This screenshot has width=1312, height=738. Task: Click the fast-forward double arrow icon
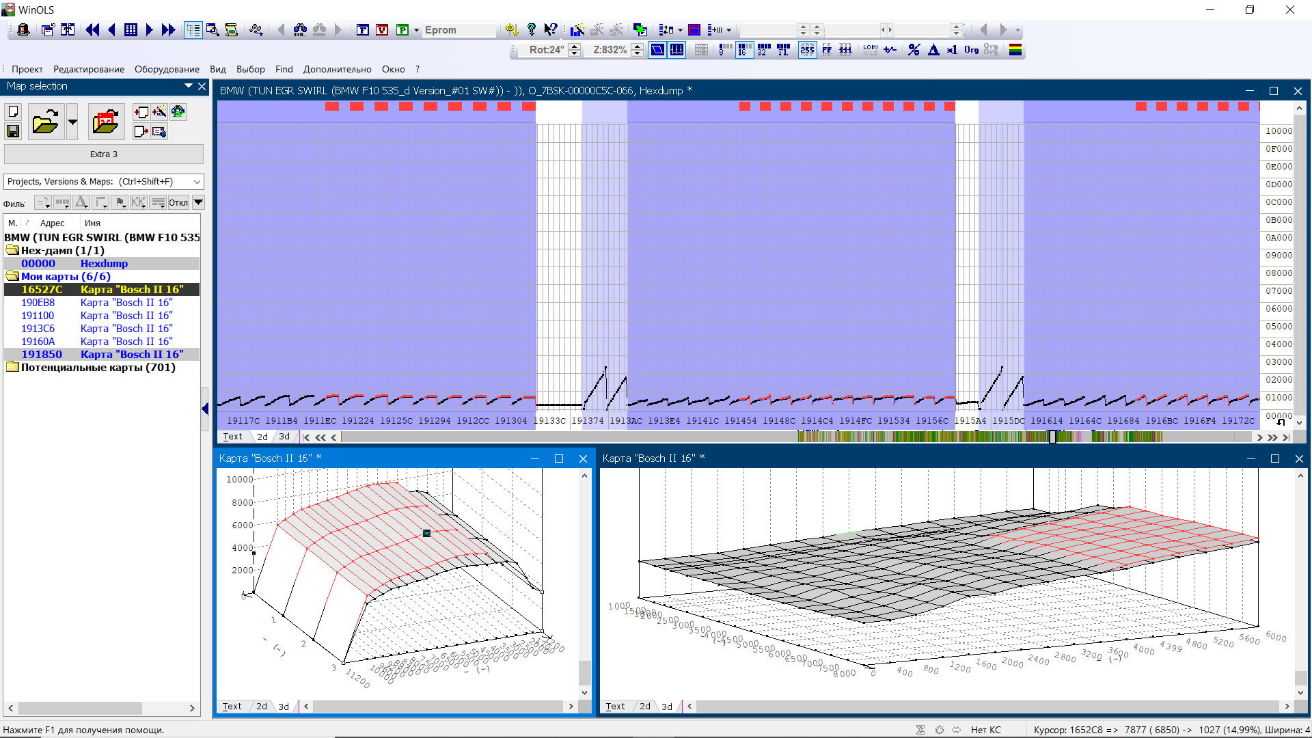(168, 30)
